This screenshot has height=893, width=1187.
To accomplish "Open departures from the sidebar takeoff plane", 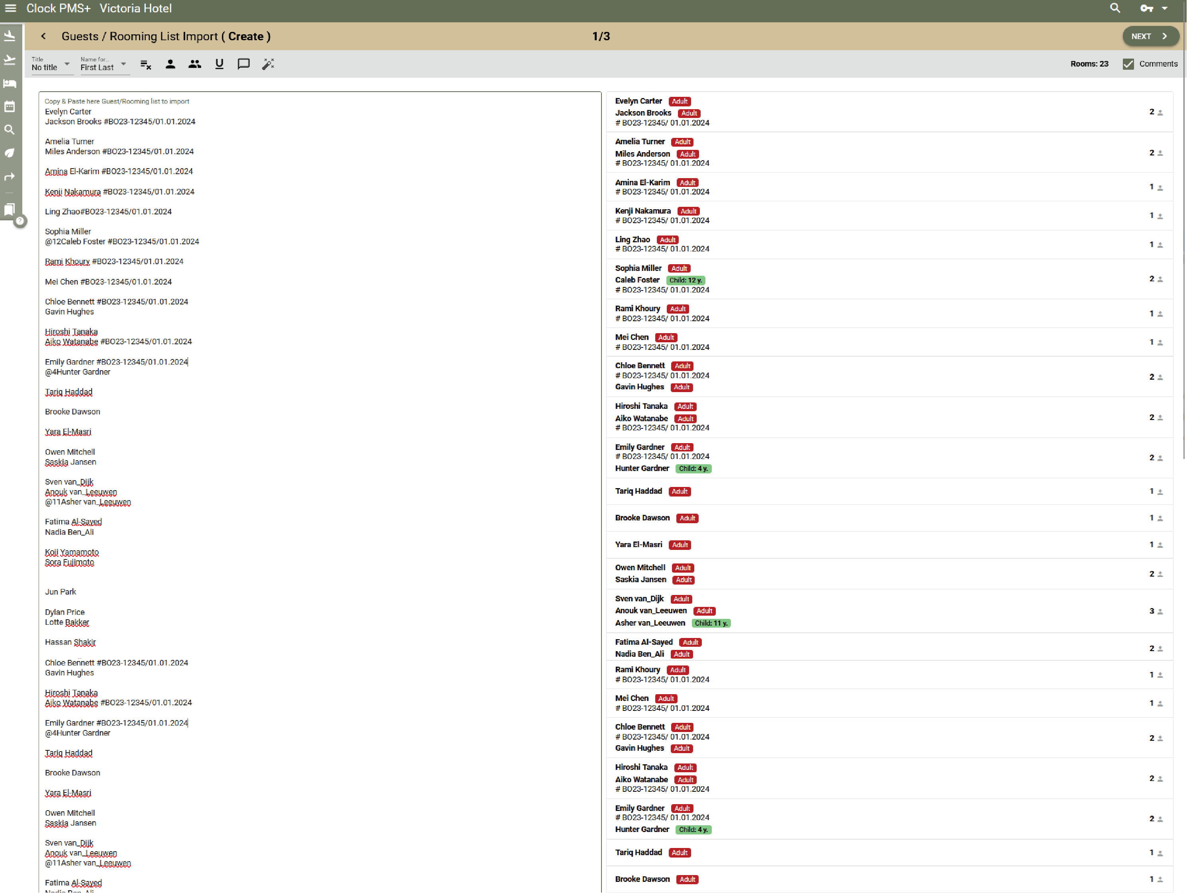I will coord(10,60).
